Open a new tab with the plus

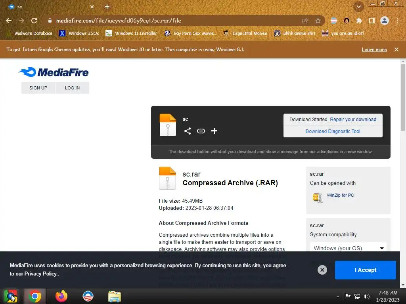click(x=107, y=7)
